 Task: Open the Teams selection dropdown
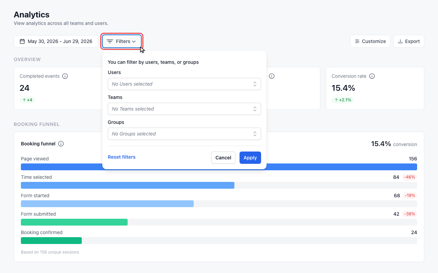click(184, 109)
